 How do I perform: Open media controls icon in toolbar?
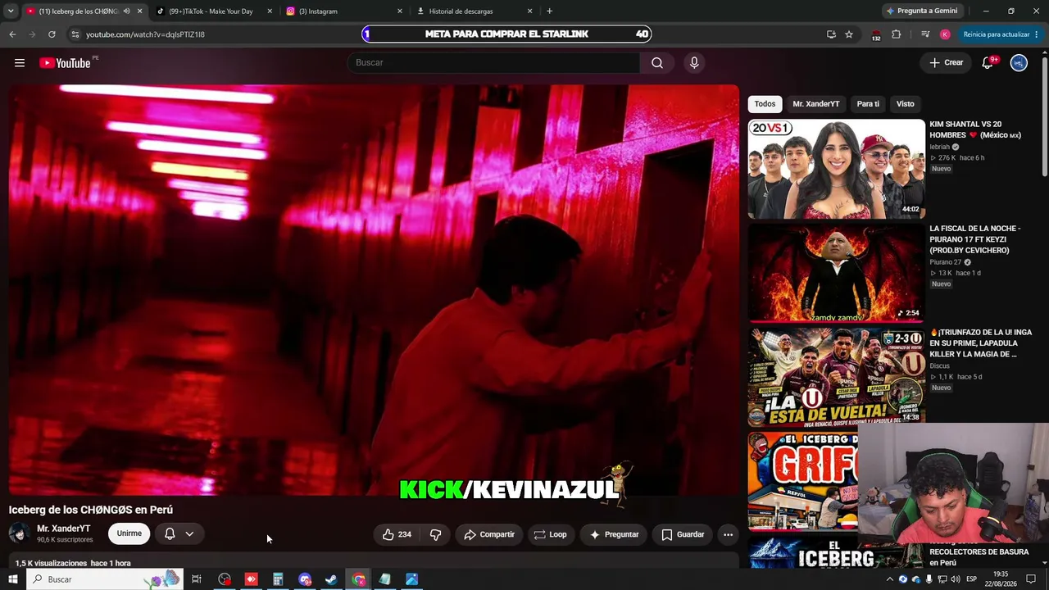[925, 34]
